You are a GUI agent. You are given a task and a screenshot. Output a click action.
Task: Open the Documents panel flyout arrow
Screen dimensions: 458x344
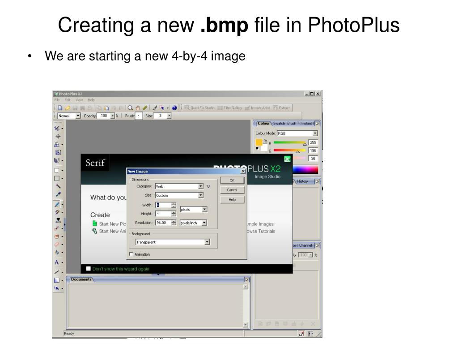click(246, 279)
